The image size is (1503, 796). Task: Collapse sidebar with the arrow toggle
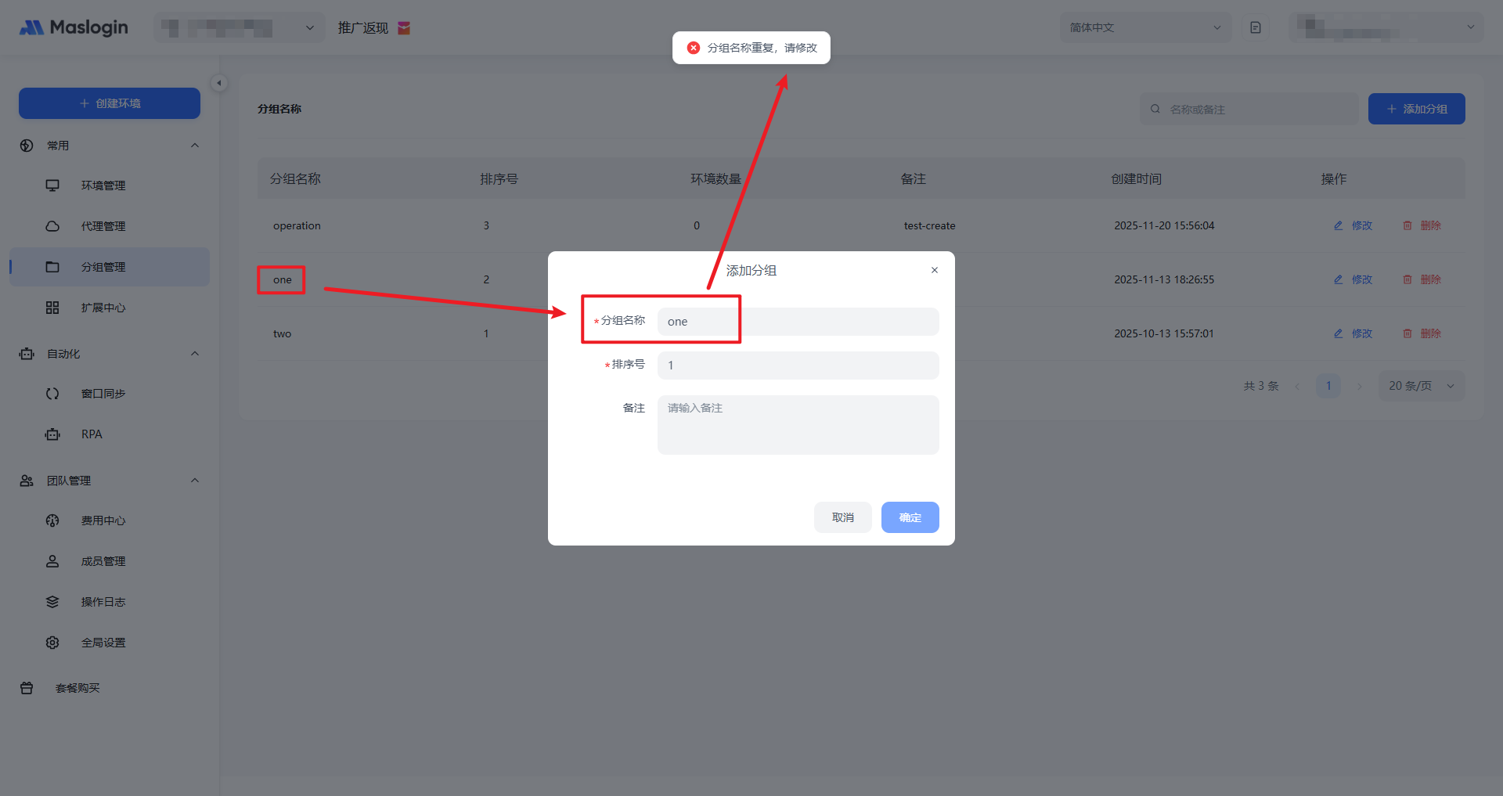pos(219,83)
